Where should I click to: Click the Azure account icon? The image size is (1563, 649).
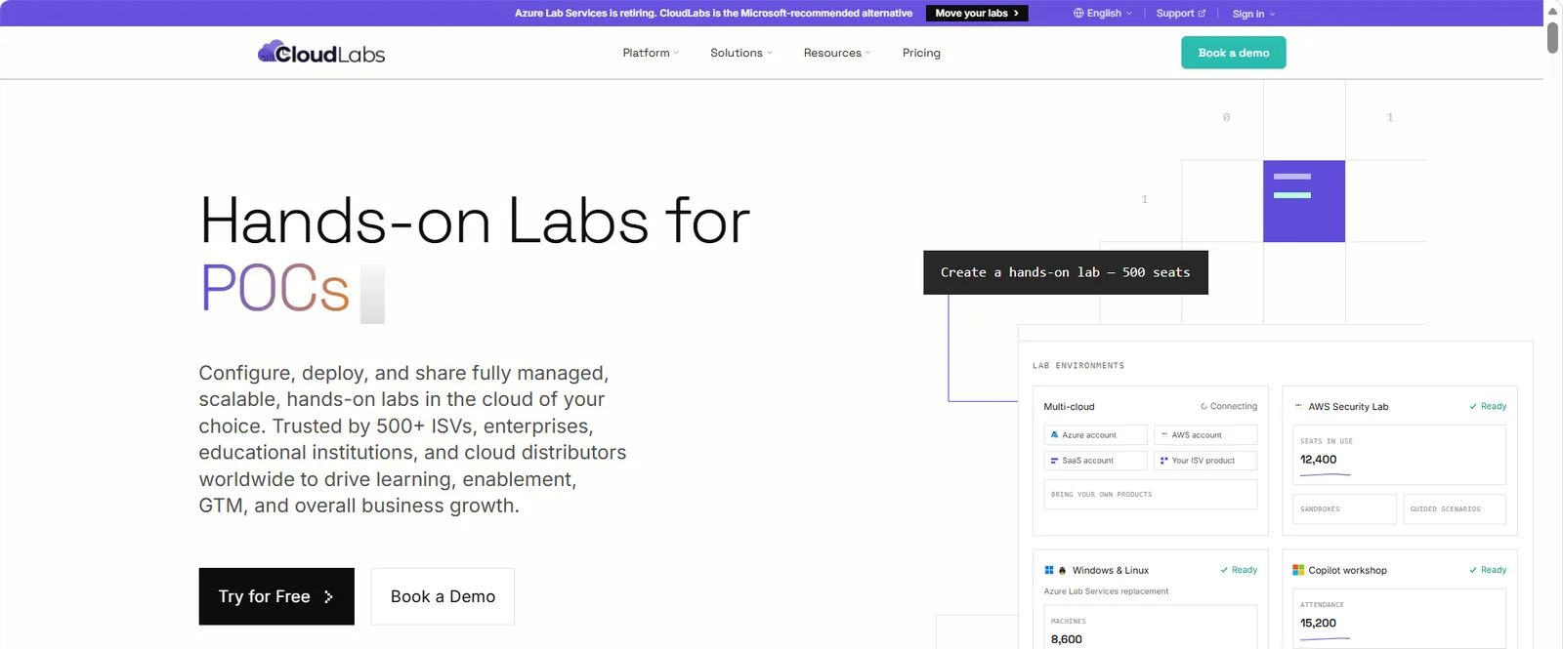click(1054, 435)
